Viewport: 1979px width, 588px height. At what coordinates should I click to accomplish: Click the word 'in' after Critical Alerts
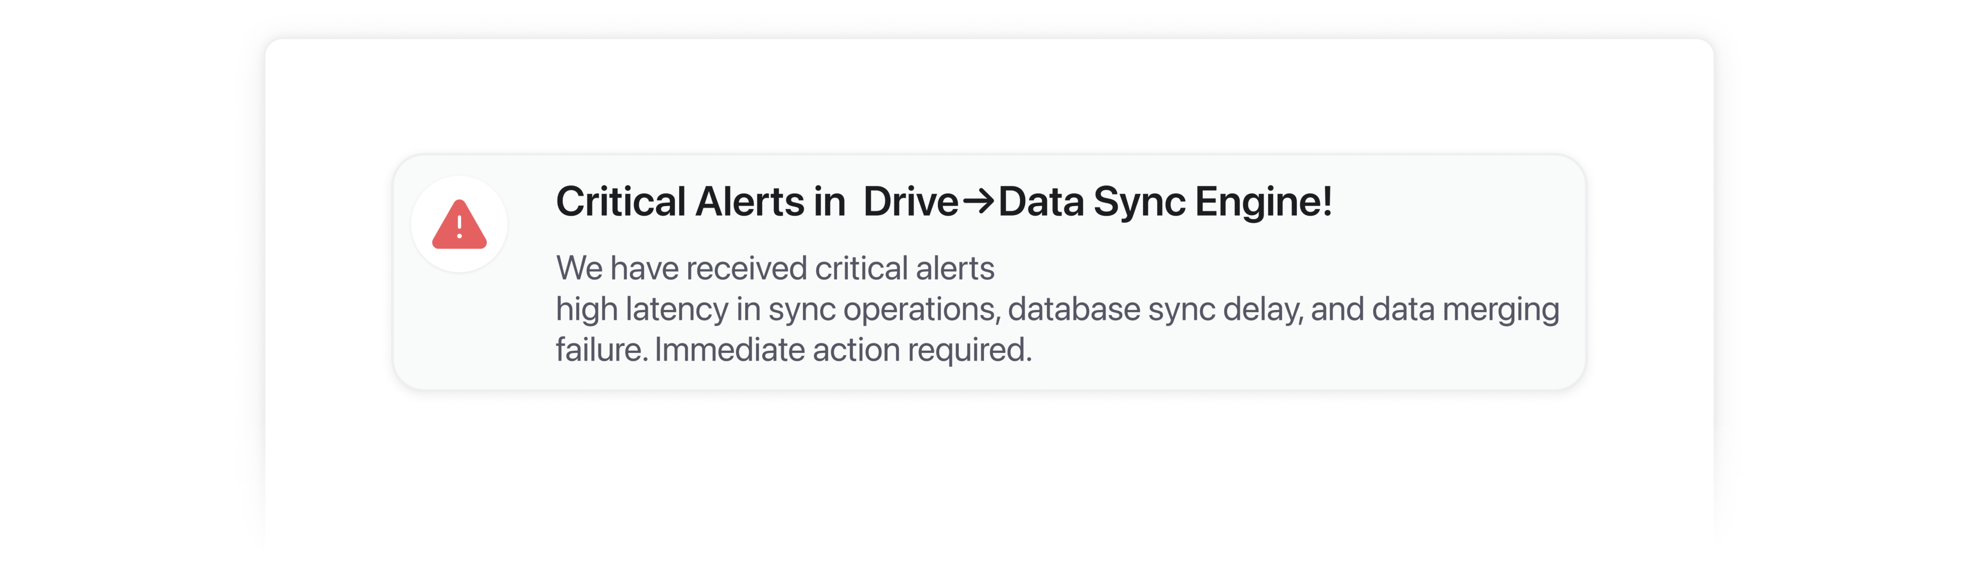click(x=830, y=201)
